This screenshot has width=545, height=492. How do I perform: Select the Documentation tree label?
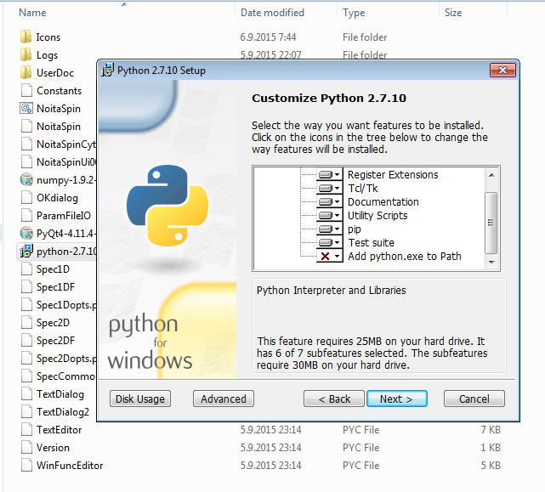pyautogui.click(x=383, y=201)
